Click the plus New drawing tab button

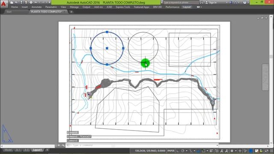coord(71,12)
